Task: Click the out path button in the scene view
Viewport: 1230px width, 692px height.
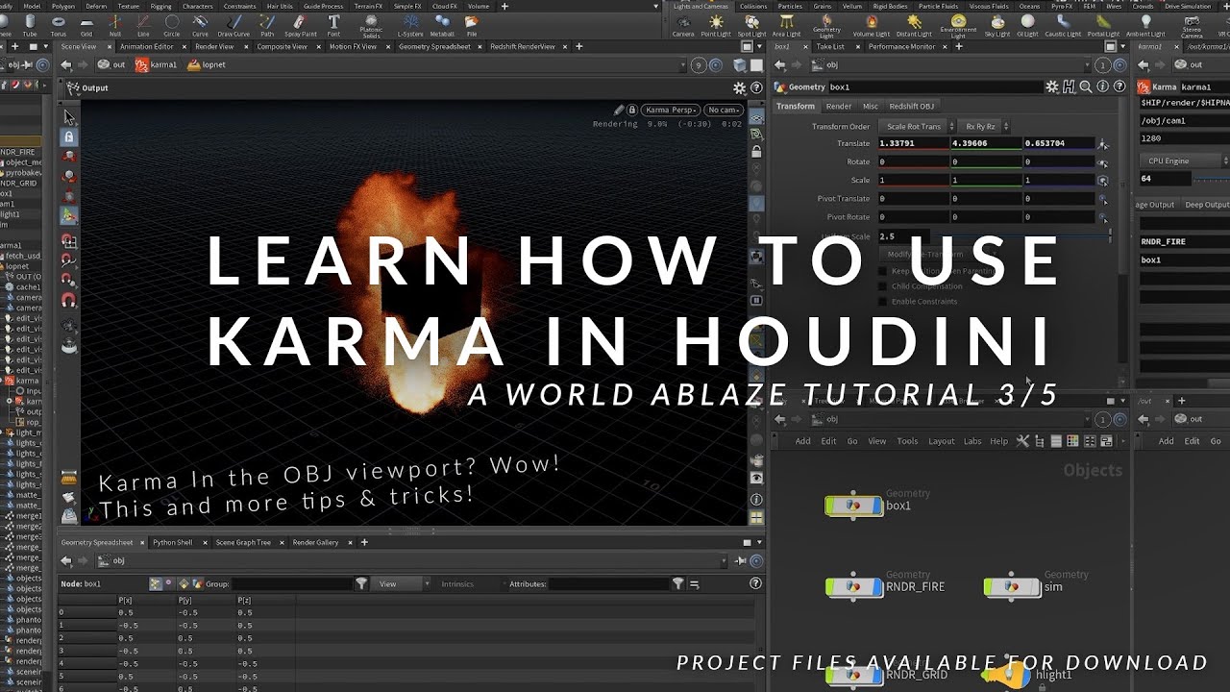Action: pyautogui.click(x=111, y=65)
